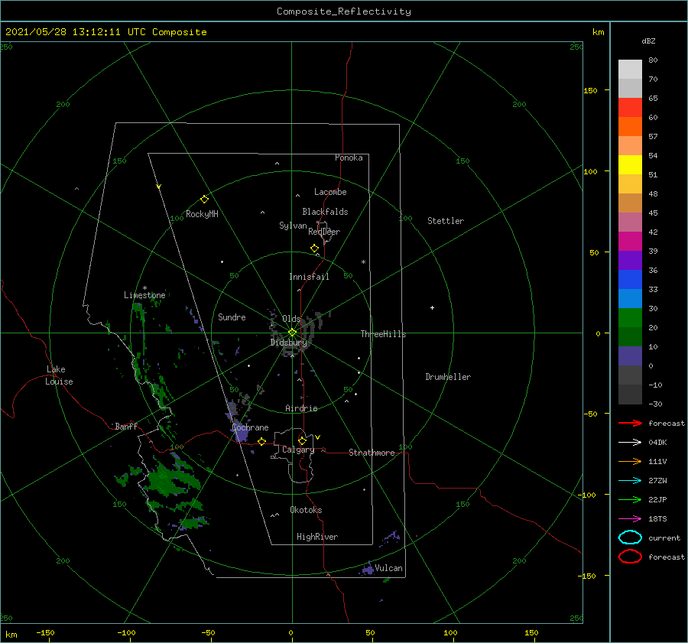Click the red 65-60 dBZ color swatch
This screenshot has height=643, width=688.
click(x=630, y=108)
